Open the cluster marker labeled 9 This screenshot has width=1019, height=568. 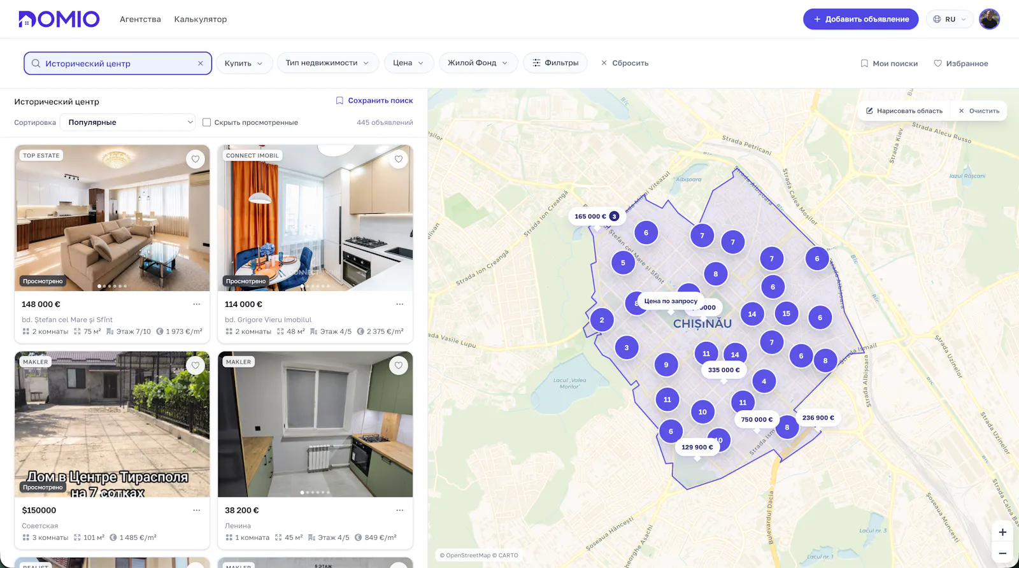click(x=666, y=365)
